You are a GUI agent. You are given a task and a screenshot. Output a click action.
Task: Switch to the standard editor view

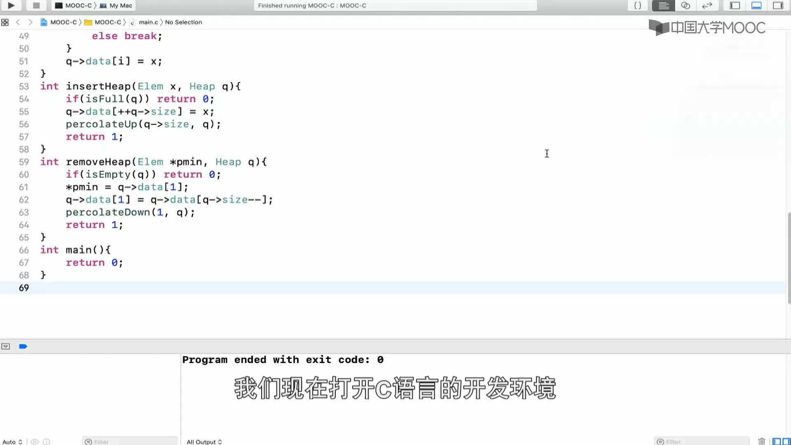[663, 5]
